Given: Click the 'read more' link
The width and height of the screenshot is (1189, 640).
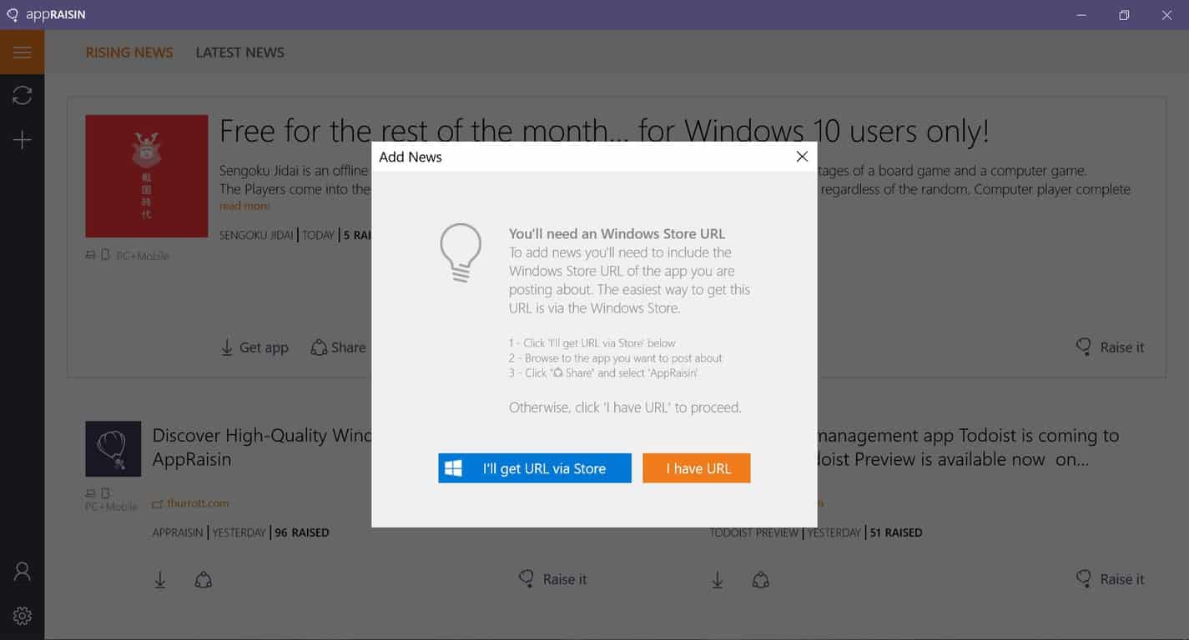Looking at the screenshot, I should (x=244, y=206).
